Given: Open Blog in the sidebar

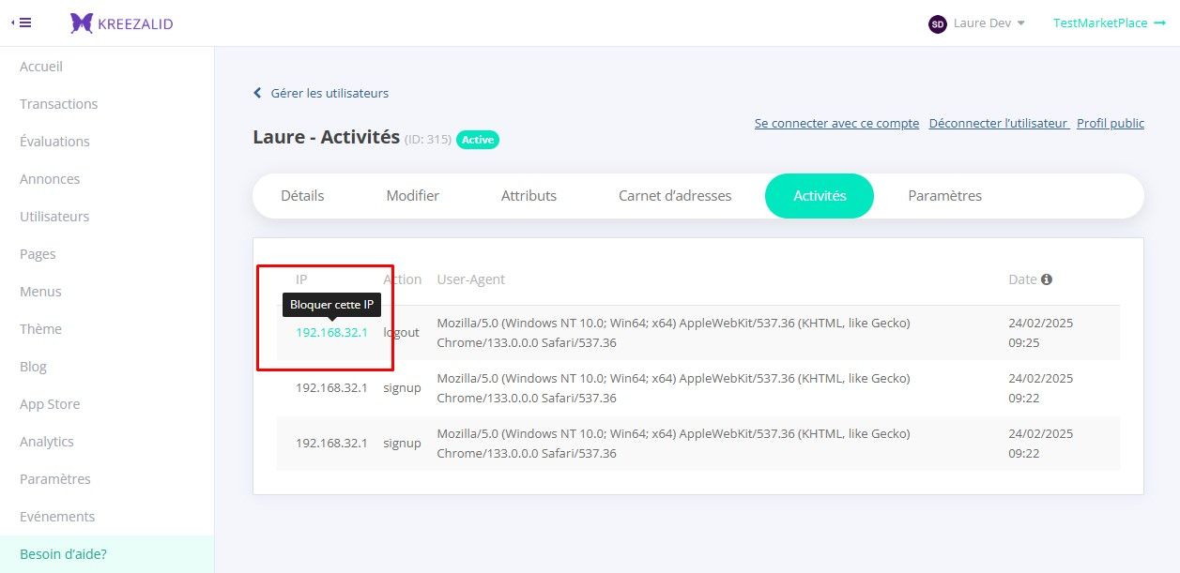Looking at the screenshot, I should pyautogui.click(x=33, y=367).
